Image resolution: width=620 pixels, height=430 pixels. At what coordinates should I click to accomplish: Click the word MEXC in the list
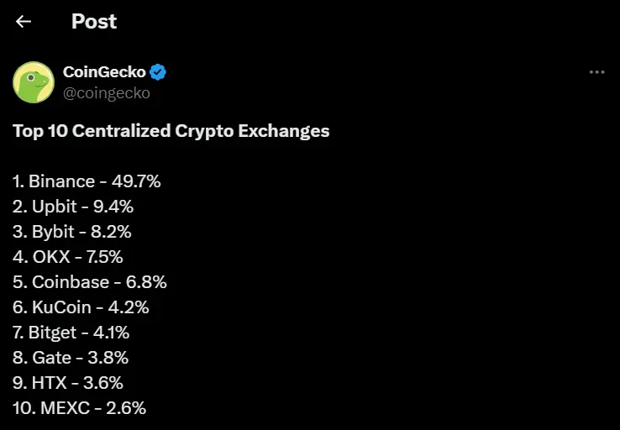[x=66, y=408]
